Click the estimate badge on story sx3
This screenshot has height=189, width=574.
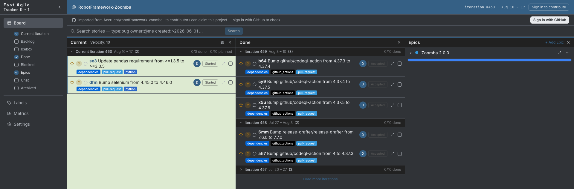pyautogui.click(x=79, y=64)
